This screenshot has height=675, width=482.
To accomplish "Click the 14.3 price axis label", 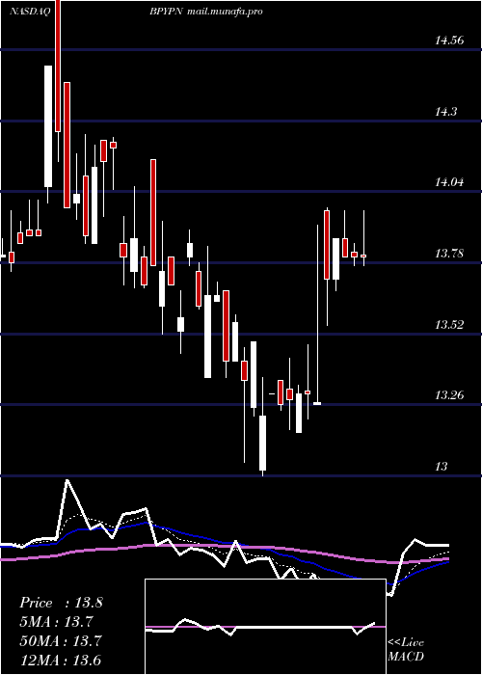I will [445, 112].
